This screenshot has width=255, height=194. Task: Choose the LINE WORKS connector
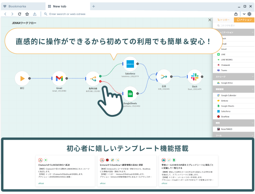(234, 60)
